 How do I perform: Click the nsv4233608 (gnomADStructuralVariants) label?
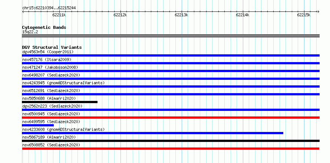click(x=63, y=129)
